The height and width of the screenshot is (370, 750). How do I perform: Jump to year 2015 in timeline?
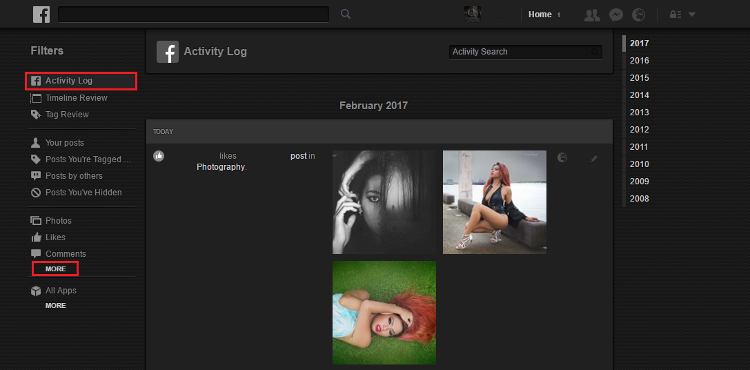pos(639,77)
